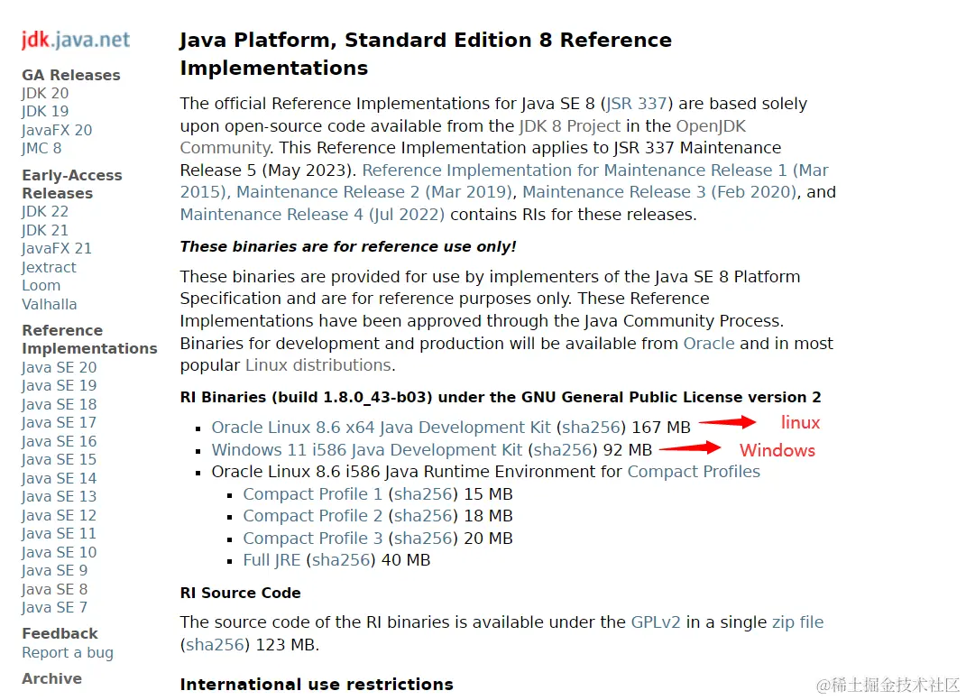
Task: Open the JSR 337 link
Action: point(637,104)
